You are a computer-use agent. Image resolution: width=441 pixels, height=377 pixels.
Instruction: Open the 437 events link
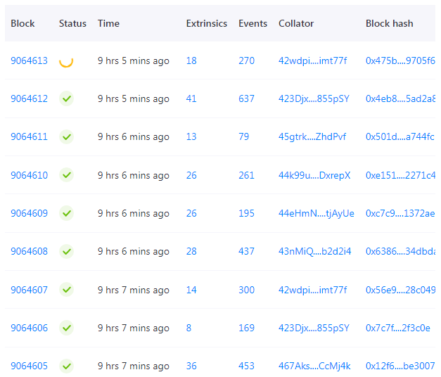tap(246, 251)
